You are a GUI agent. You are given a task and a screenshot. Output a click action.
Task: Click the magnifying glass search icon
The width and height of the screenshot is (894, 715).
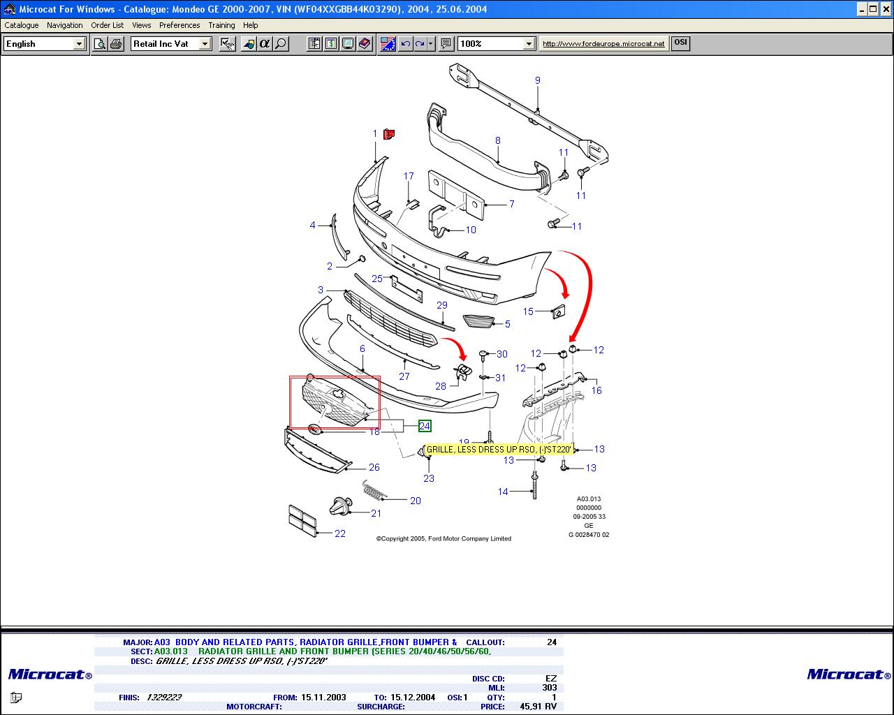[x=281, y=44]
